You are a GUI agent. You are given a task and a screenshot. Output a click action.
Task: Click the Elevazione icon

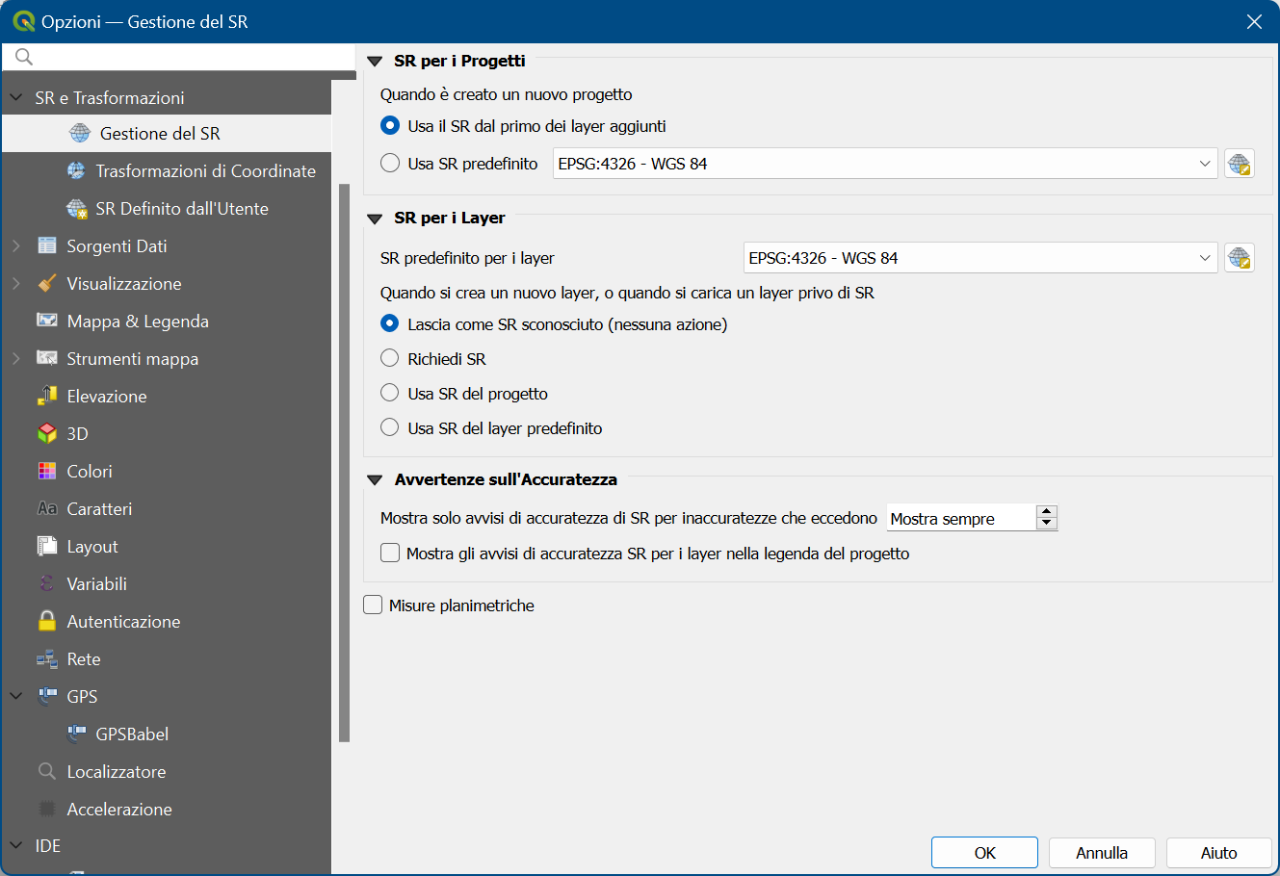[47, 396]
